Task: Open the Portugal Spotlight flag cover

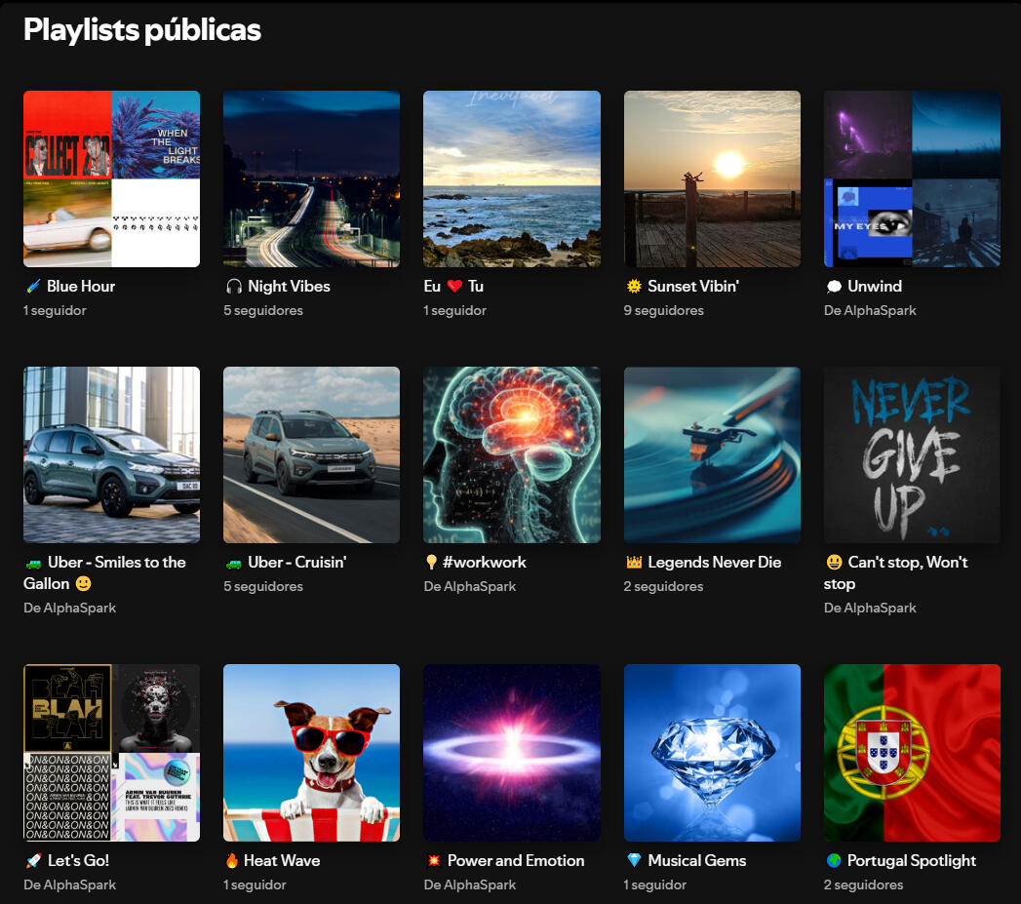Action: [912, 752]
